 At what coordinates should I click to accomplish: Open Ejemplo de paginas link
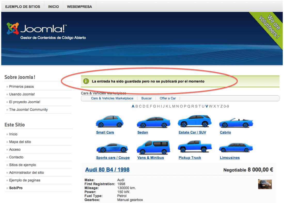[x=25, y=180]
